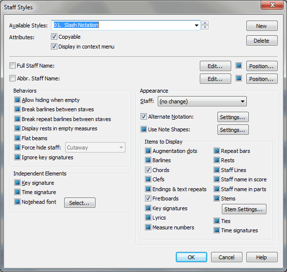Enable the Full Staff Name checkbox
This screenshot has width=287, height=272.
point(12,66)
